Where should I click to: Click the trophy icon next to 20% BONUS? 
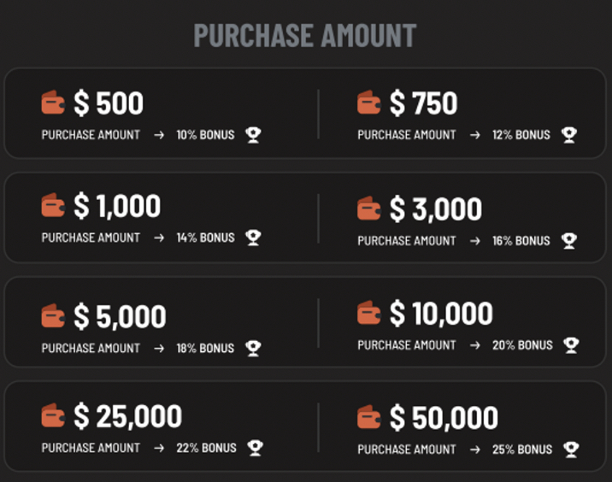click(571, 345)
